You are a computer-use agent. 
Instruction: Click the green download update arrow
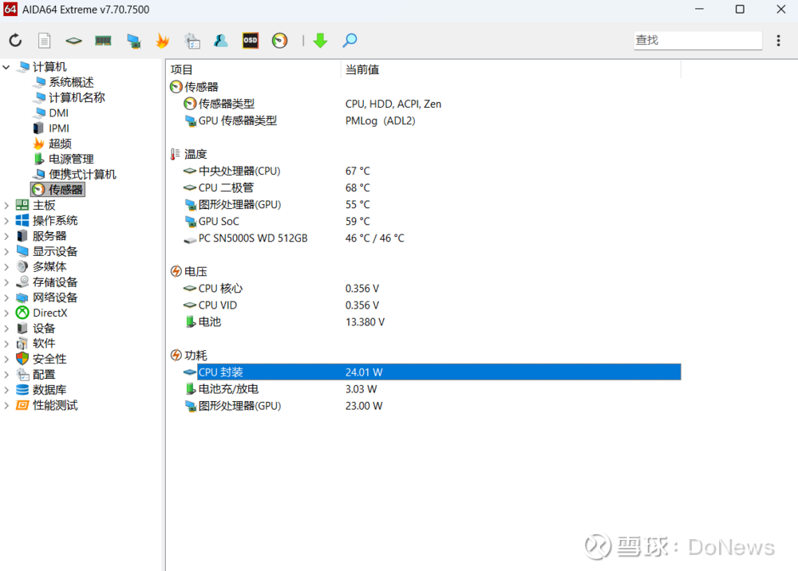coord(320,40)
